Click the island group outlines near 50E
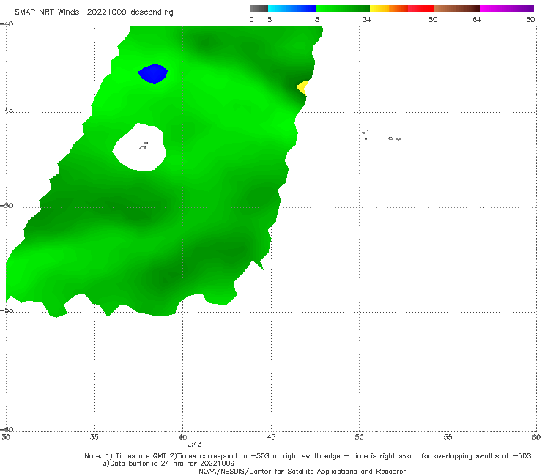Viewport: 542px width, 476px height. (x=365, y=135)
